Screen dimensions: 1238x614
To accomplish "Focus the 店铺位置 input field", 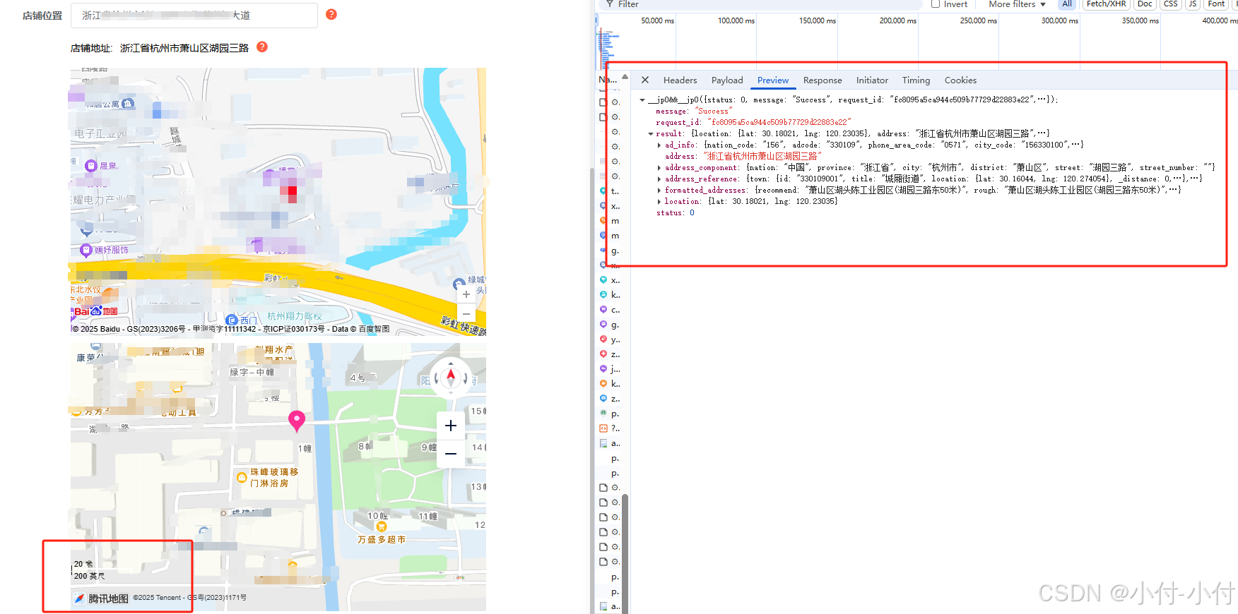I will (x=194, y=15).
